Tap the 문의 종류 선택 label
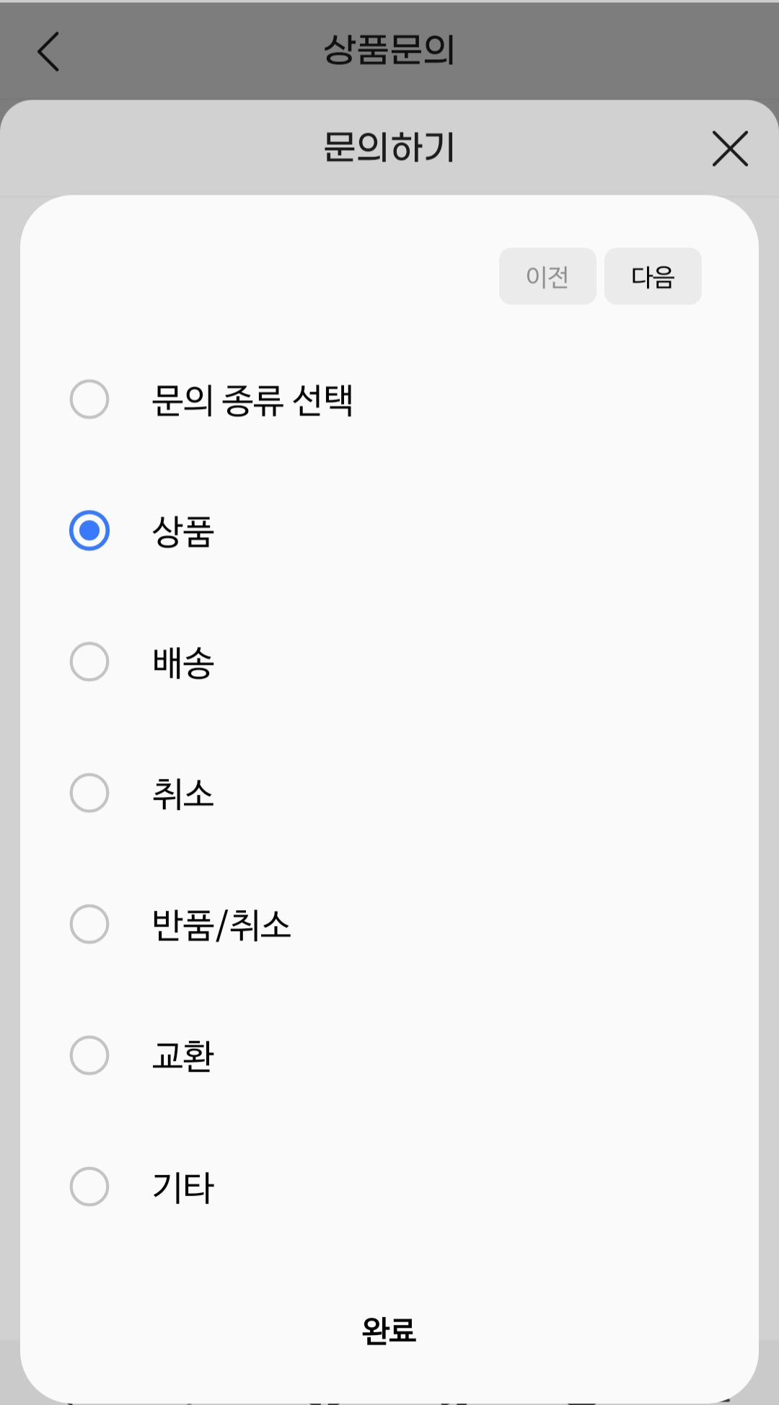The height and width of the screenshot is (1405, 779). [252, 400]
